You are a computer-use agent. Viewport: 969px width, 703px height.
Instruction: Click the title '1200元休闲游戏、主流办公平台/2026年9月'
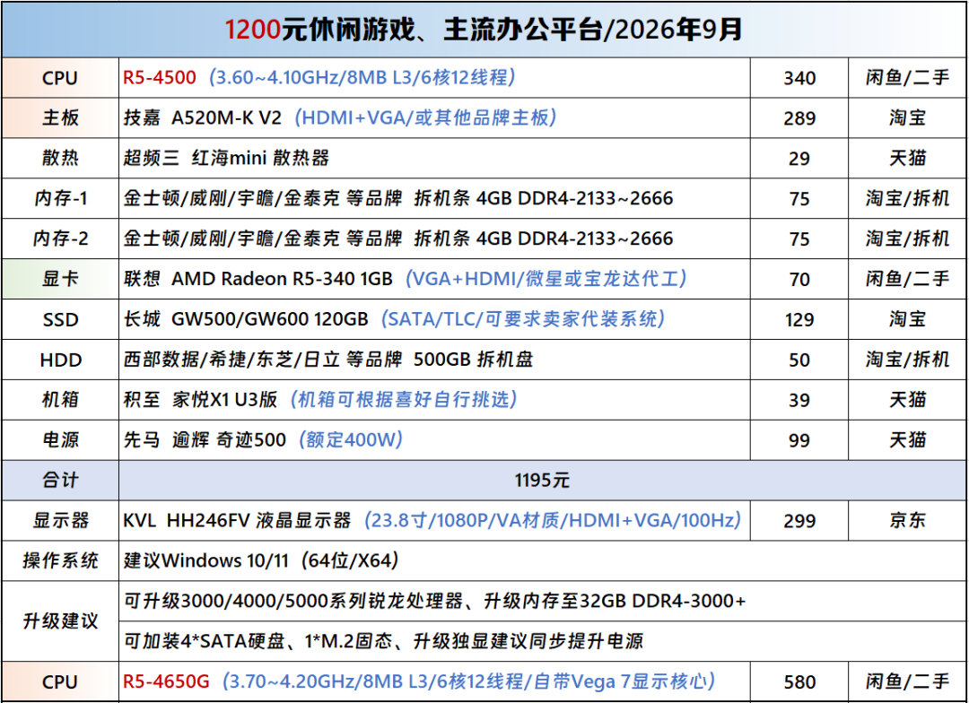483,29
